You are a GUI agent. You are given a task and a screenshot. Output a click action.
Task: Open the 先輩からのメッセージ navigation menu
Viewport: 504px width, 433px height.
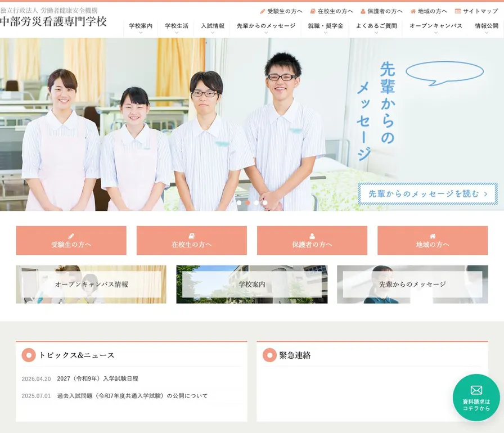[x=266, y=26]
